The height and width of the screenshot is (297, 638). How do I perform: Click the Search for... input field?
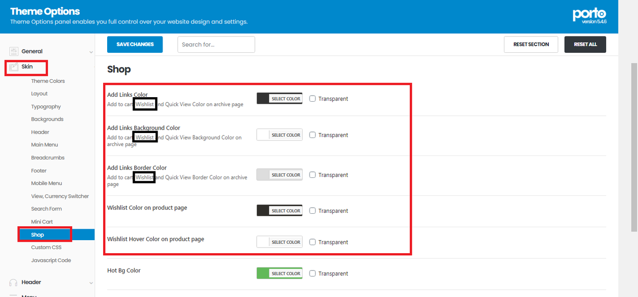tap(216, 44)
